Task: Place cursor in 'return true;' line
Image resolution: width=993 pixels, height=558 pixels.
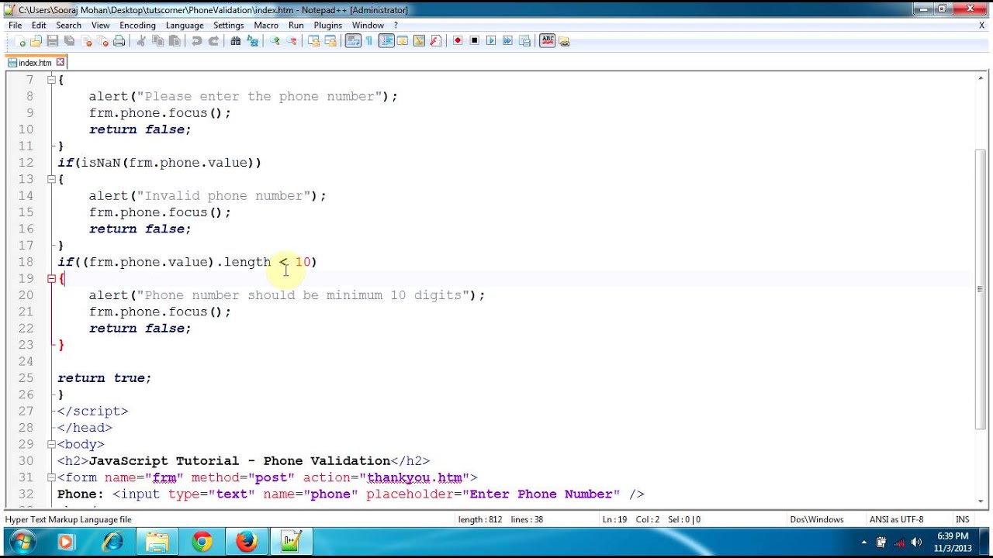Action: (104, 378)
